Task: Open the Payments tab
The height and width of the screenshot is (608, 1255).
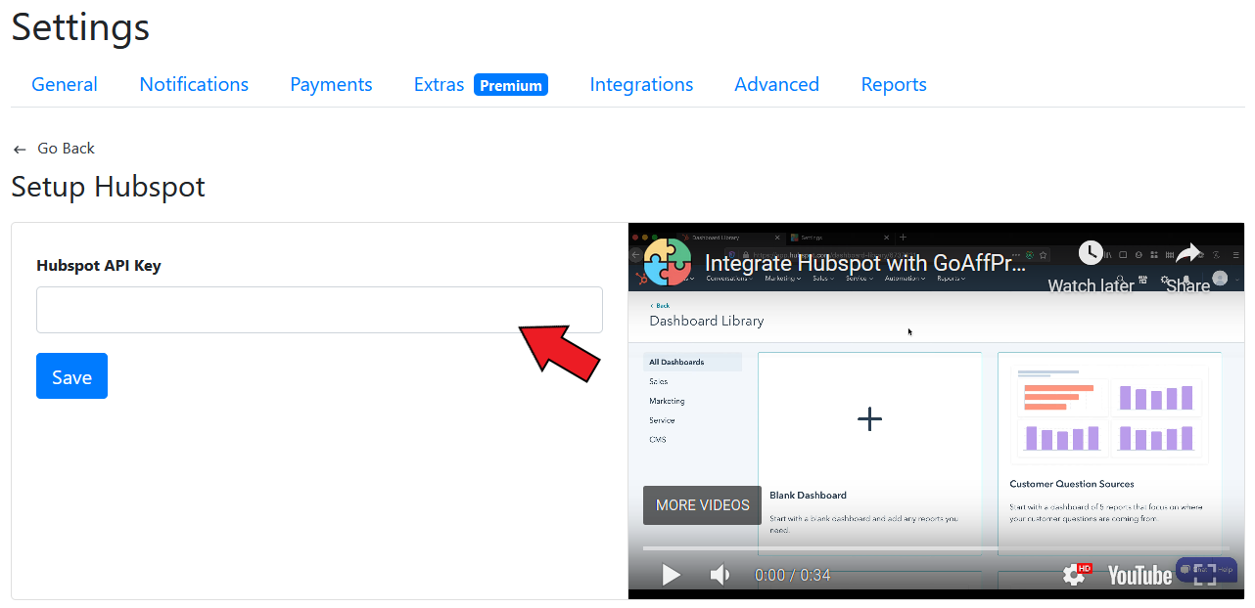Action: click(331, 85)
